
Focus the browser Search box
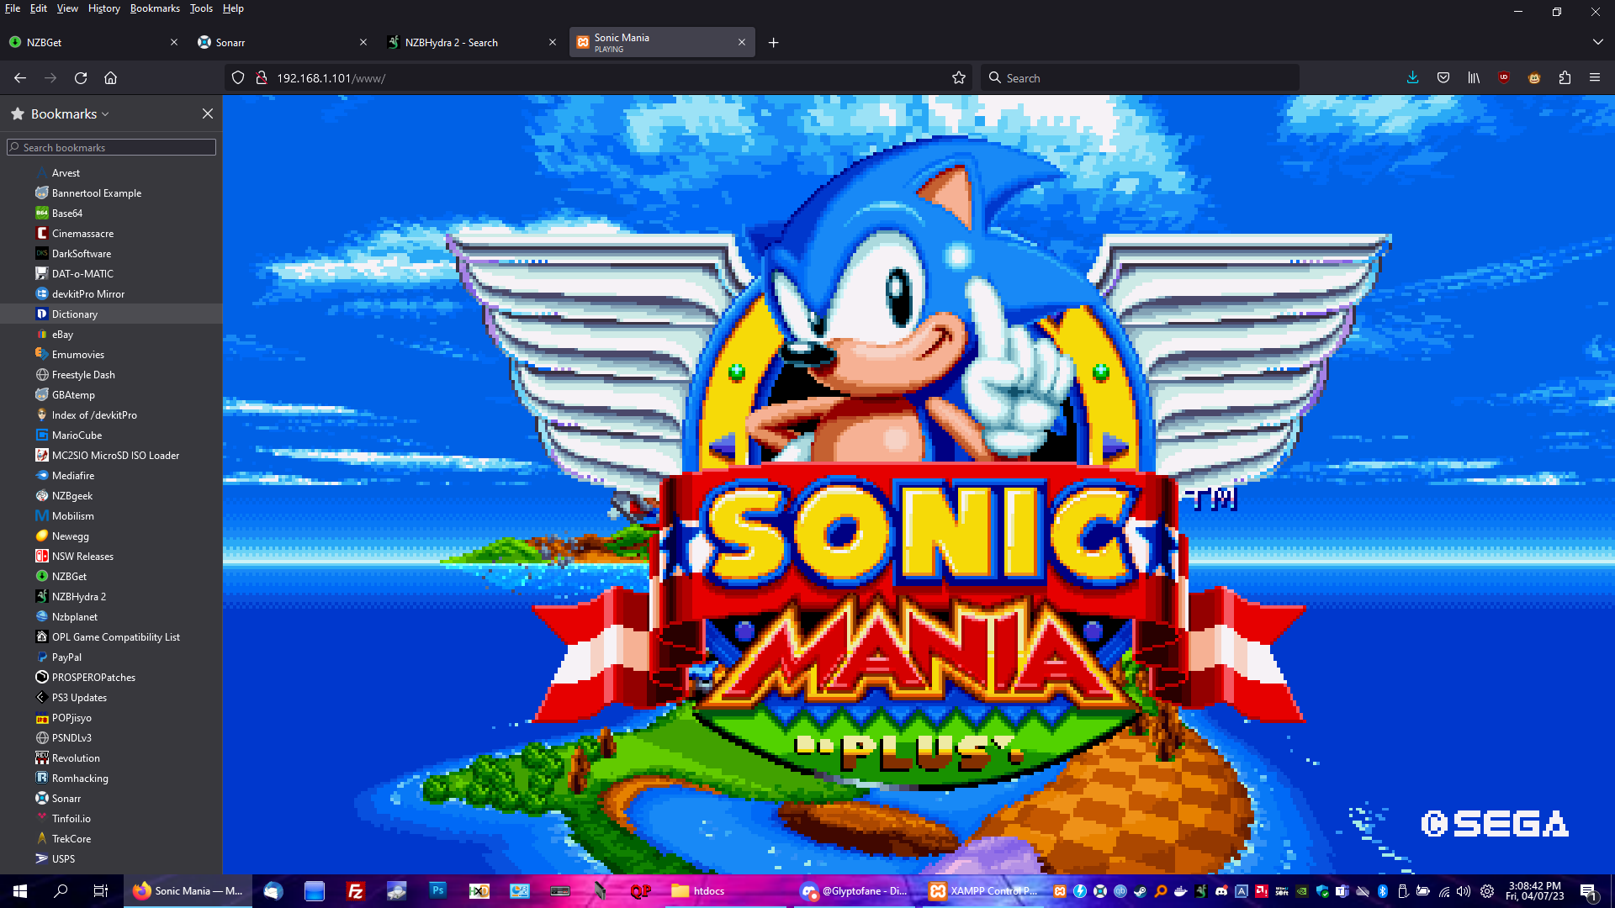click(1140, 78)
